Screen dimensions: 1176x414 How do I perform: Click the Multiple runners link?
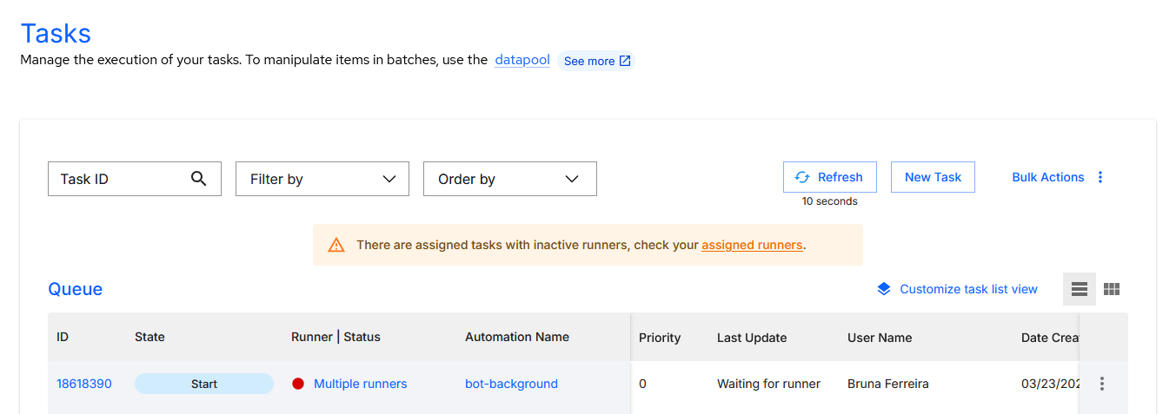(x=360, y=384)
